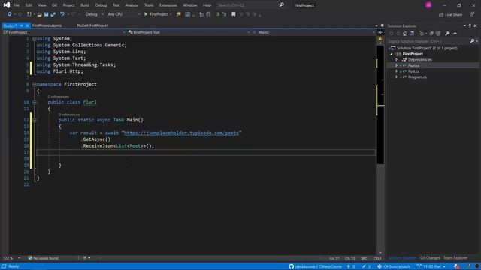The height and width of the screenshot is (270, 481).
Task: Expand the Program.cs tree node arrow
Action: [396, 76]
